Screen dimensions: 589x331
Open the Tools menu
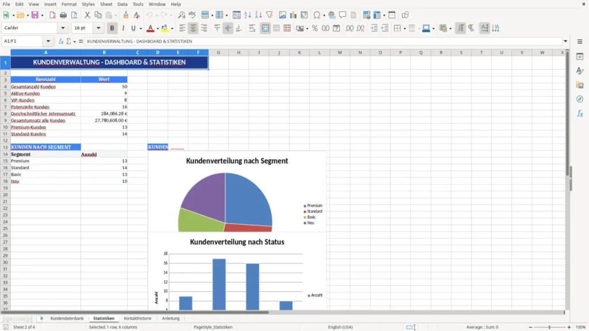coord(138,4)
